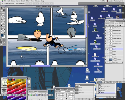The image size is (125, 100).
Task: Delete layer using Layers panel trash icon
Action: (x=122, y=82)
